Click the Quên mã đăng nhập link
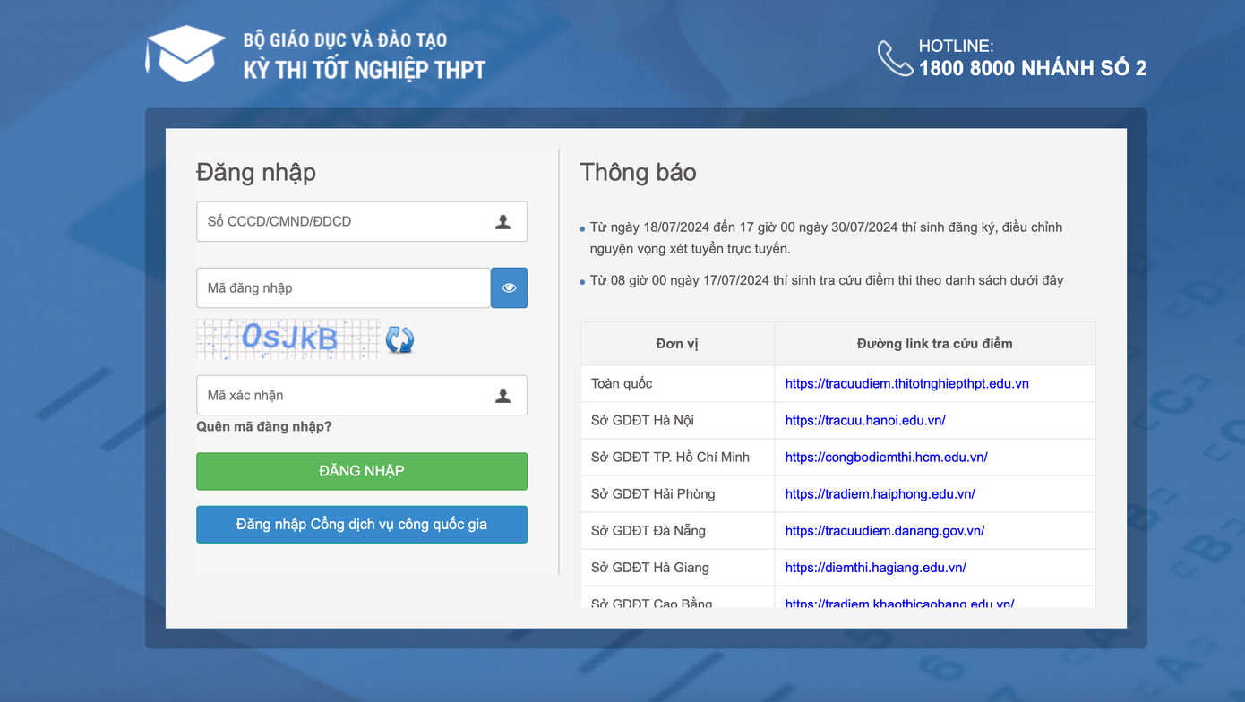 coord(264,427)
